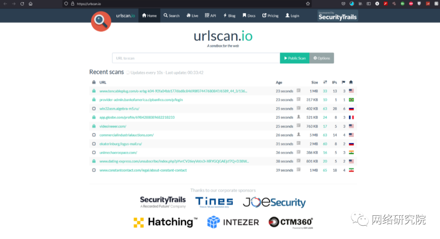Click the lock icon column header
This screenshot has width=440, height=239.
(x=94, y=82)
